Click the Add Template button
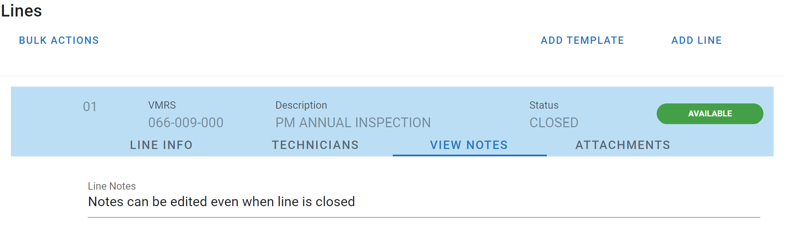The image size is (795, 244). click(x=582, y=40)
